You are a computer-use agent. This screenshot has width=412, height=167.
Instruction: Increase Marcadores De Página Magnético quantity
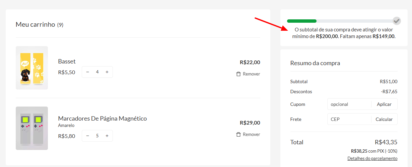tap(107, 136)
